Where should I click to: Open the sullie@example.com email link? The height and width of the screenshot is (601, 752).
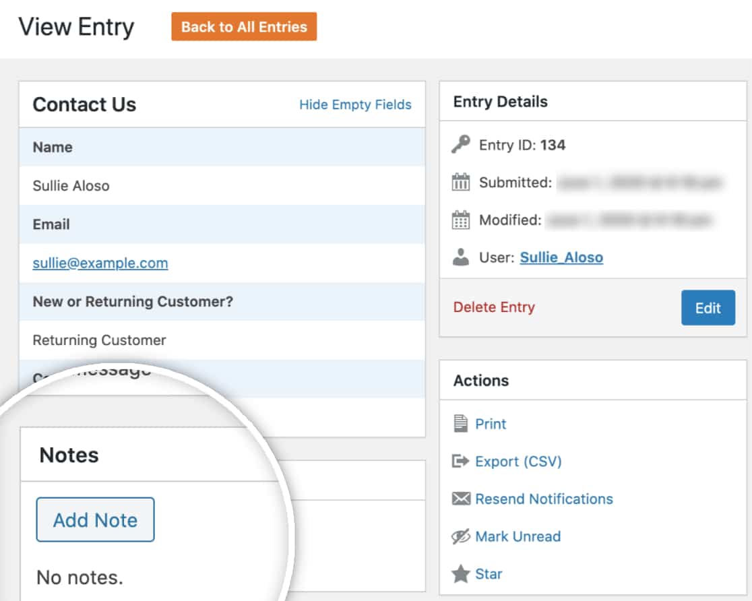(x=100, y=263)
